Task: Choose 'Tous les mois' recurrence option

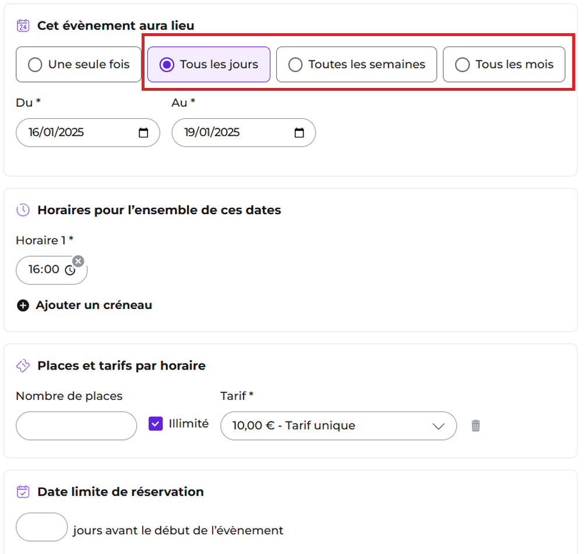Action: [x=503, y=65]
